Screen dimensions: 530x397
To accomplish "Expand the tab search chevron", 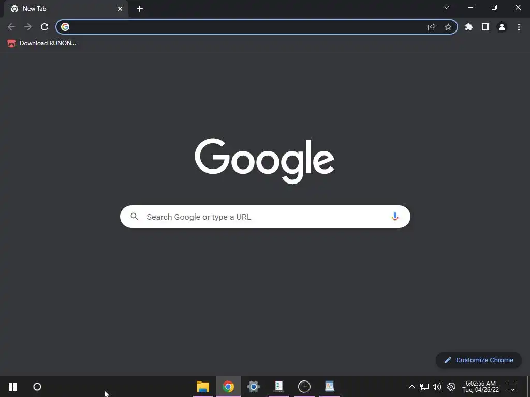I will click(447, 7).
